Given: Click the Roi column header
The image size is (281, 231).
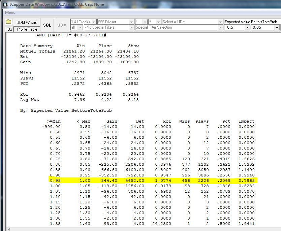Looking at the screenshot, I should coord(167,121).
